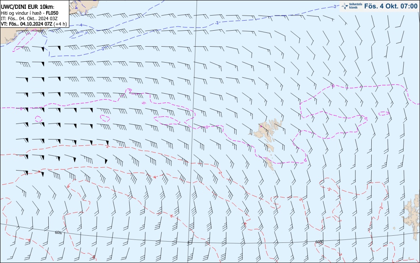Viewport: 420px width, 263px height.
Task: Click the southernmost Faroe island
Action: pos(270,163)
